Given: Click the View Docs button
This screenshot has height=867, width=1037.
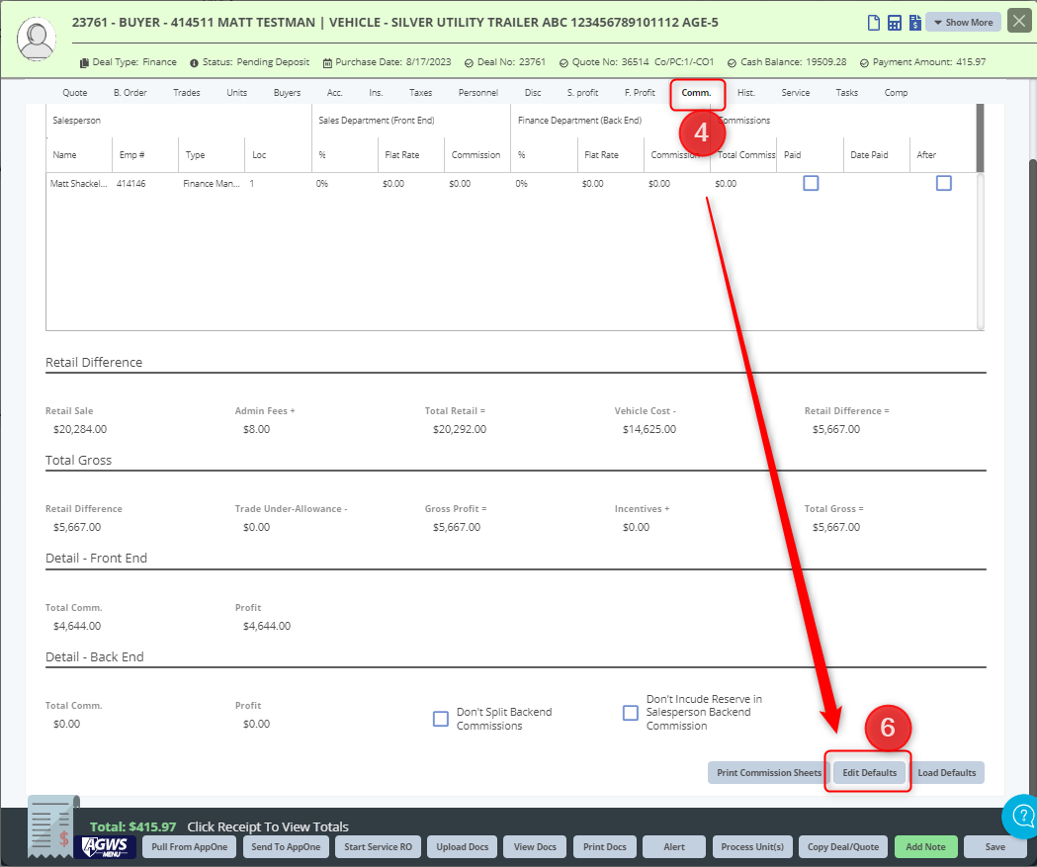Looking at the screenshot, I should coord(535,846).
